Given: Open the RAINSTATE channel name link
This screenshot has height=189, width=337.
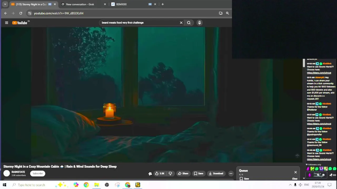Looking at the screenshot, I should [18, 172].
